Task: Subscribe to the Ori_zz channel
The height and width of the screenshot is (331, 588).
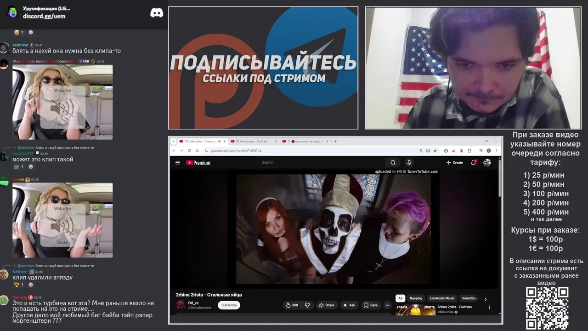Action: [229, 305]
